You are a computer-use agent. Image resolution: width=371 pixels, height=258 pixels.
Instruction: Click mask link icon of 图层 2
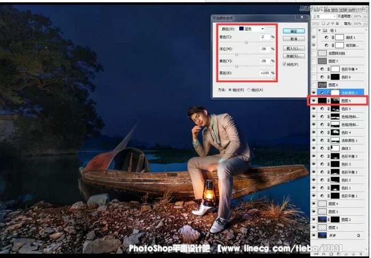pyautogui.click(x=329, y=220)
